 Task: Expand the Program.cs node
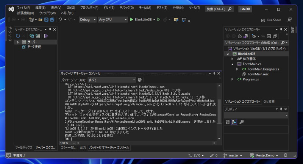(x=233, y=80)
